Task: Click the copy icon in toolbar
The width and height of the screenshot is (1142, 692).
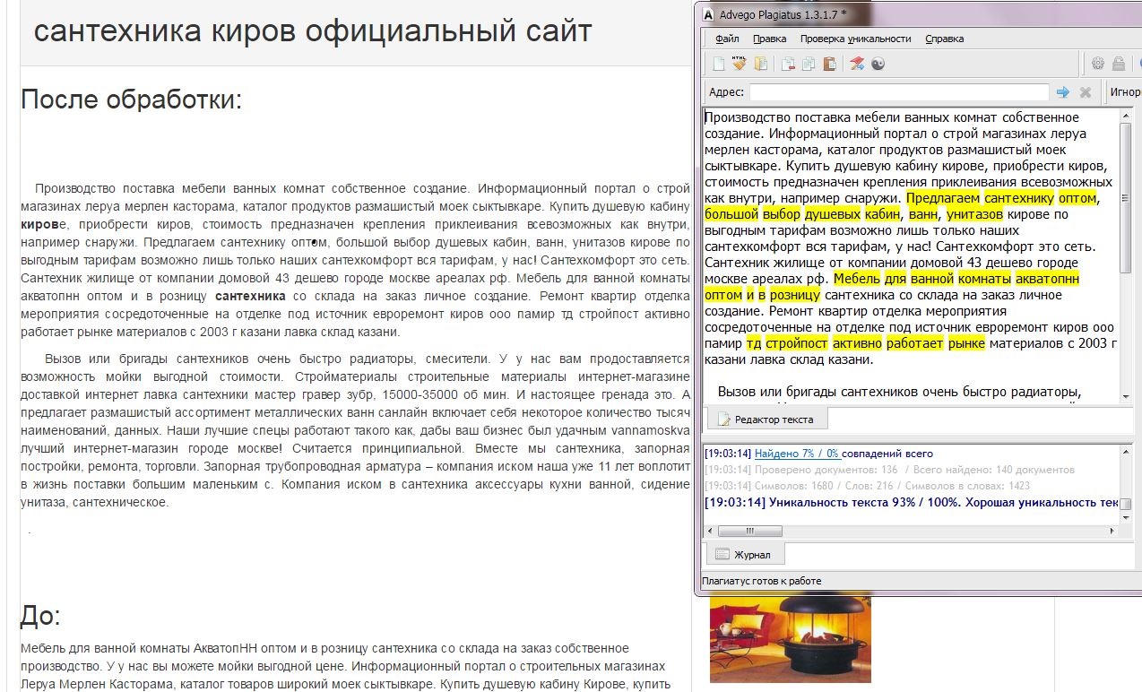Action: click(809, 64)
